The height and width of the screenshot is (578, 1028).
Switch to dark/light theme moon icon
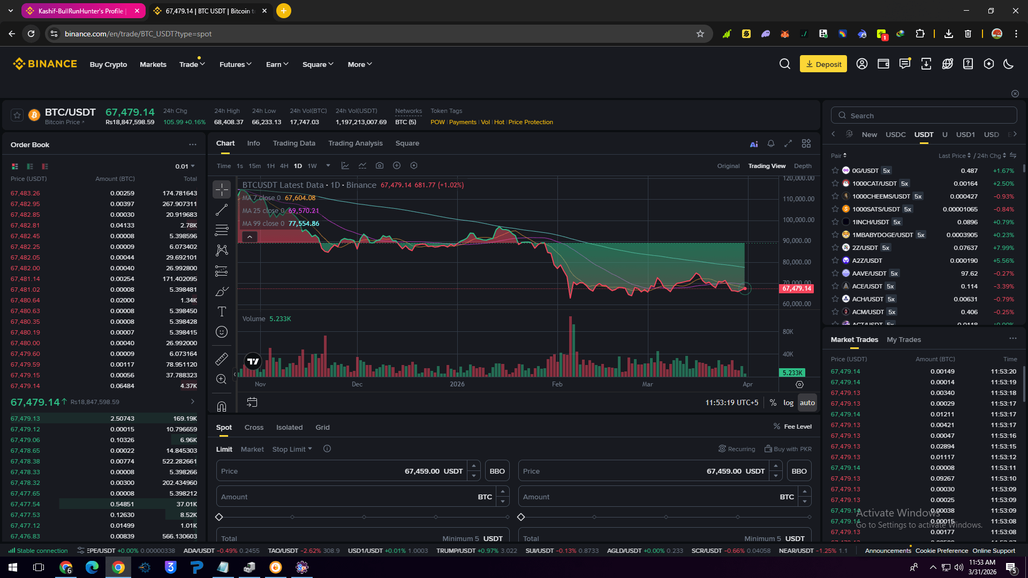(1009, 64)
